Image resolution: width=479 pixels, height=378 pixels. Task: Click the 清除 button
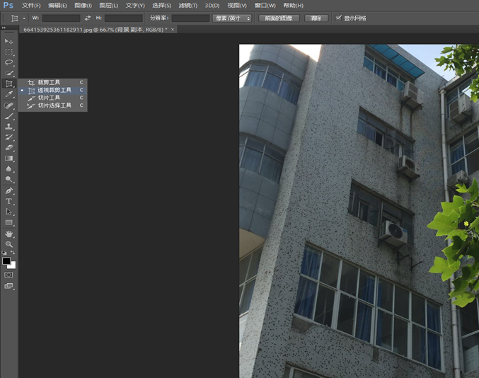316,18
